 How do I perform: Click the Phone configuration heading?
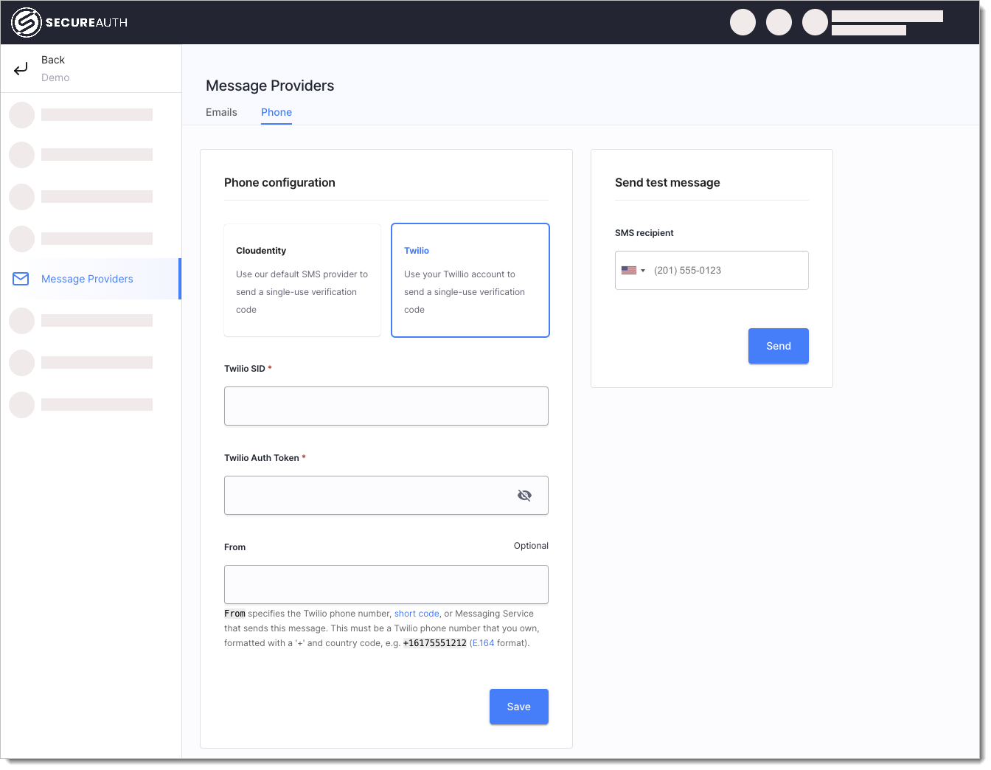[279, 183]
